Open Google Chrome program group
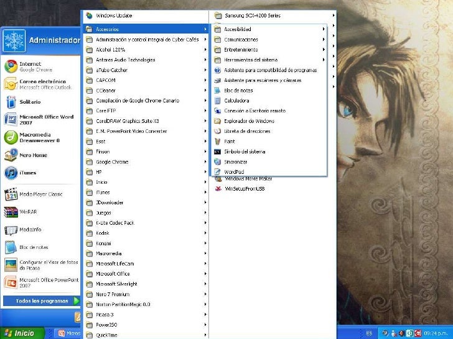The image size is (453, 339). click(x=146, y=161)
